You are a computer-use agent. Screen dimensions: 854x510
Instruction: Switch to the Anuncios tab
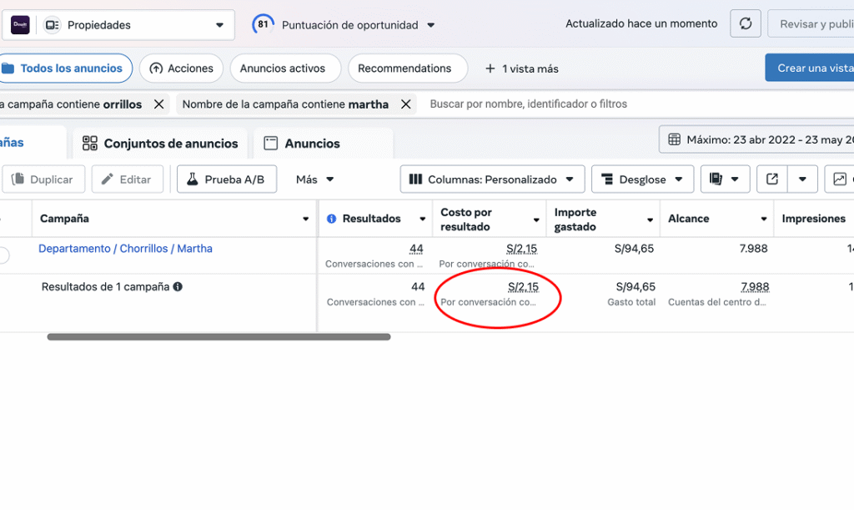(302, 144)
